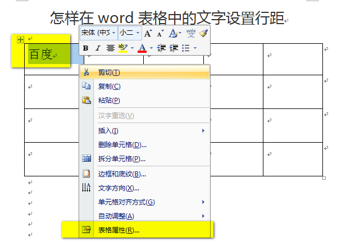The height and width of the screenshot is (241, 337).
Task: Expand arrow beside 单元格对齐方式(G)
Action: pos(203,202)
